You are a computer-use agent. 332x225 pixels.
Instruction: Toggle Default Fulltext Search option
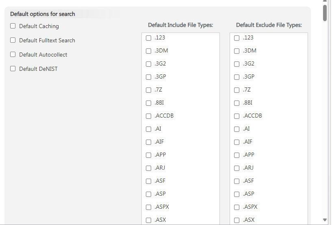click(x=13, y=40)
